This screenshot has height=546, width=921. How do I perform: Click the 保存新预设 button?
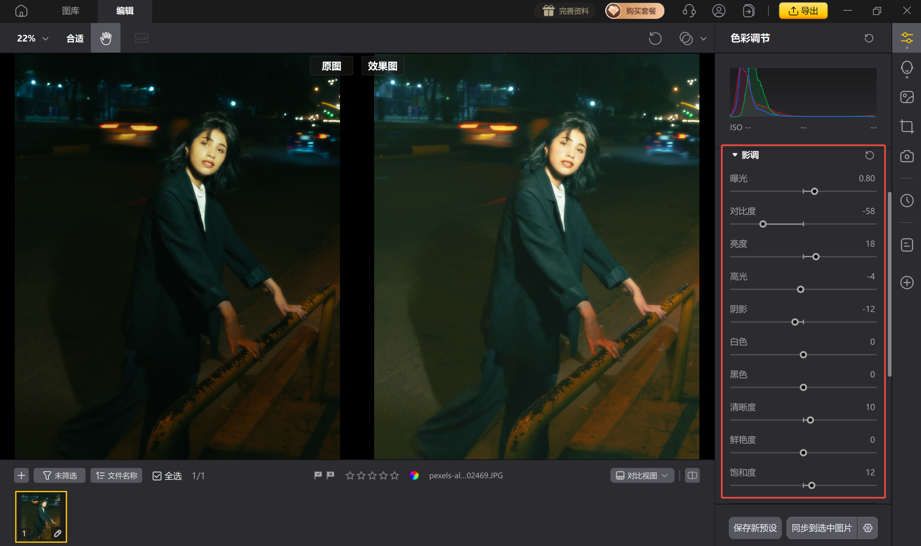coord(755,528)
